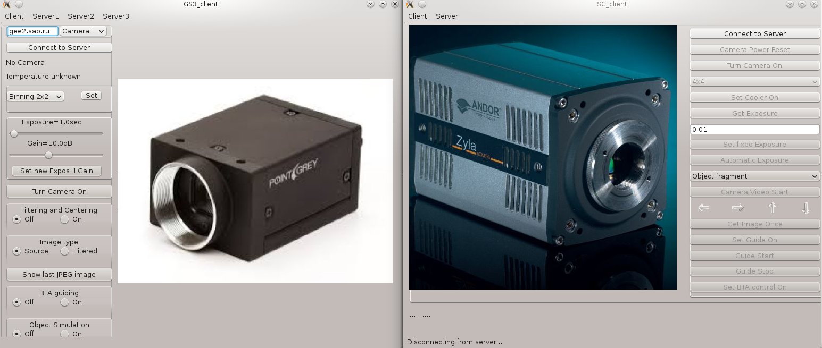Turn Object Simulation On

coord(64,334)
